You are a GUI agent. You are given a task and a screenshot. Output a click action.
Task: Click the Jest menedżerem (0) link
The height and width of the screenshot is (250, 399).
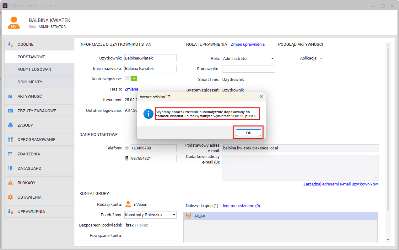coord(241,206)
